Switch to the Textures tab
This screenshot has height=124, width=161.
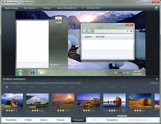[60, 120]
